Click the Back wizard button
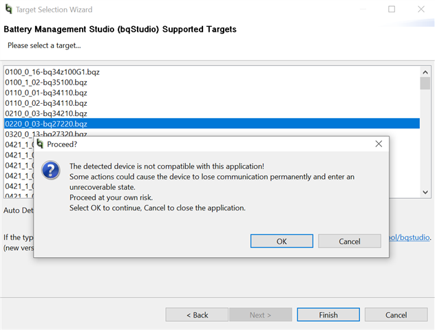 [197, 315]
